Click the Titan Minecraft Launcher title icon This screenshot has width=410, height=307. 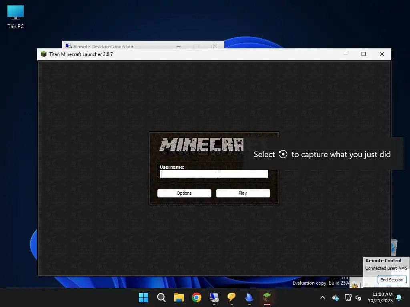(43, 54)
